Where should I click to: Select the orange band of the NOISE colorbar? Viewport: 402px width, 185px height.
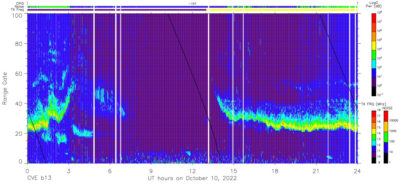point(386,127)
